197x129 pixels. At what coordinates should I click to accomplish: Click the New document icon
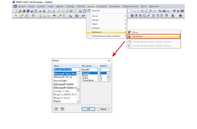[16, 11]
